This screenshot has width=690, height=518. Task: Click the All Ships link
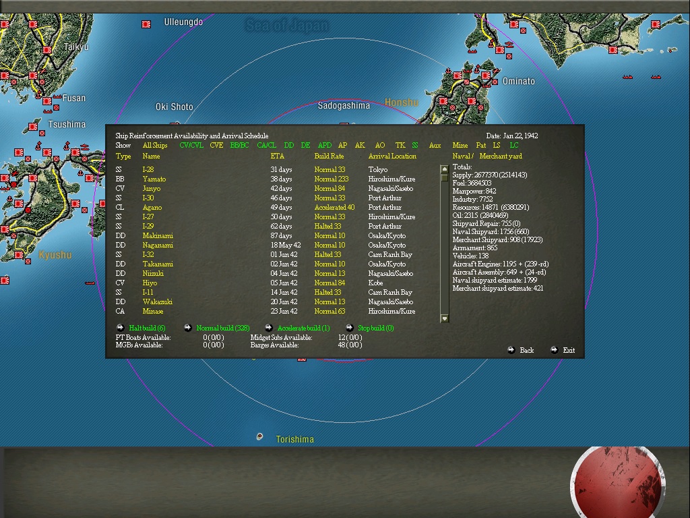[154, 145]
